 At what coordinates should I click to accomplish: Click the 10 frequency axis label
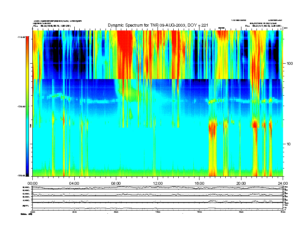[289, 144]
